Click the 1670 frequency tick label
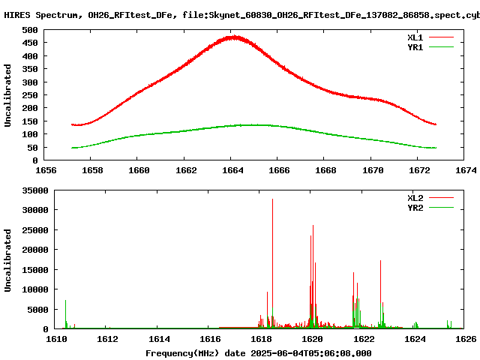480x360 pixels. tap(373, 170)
